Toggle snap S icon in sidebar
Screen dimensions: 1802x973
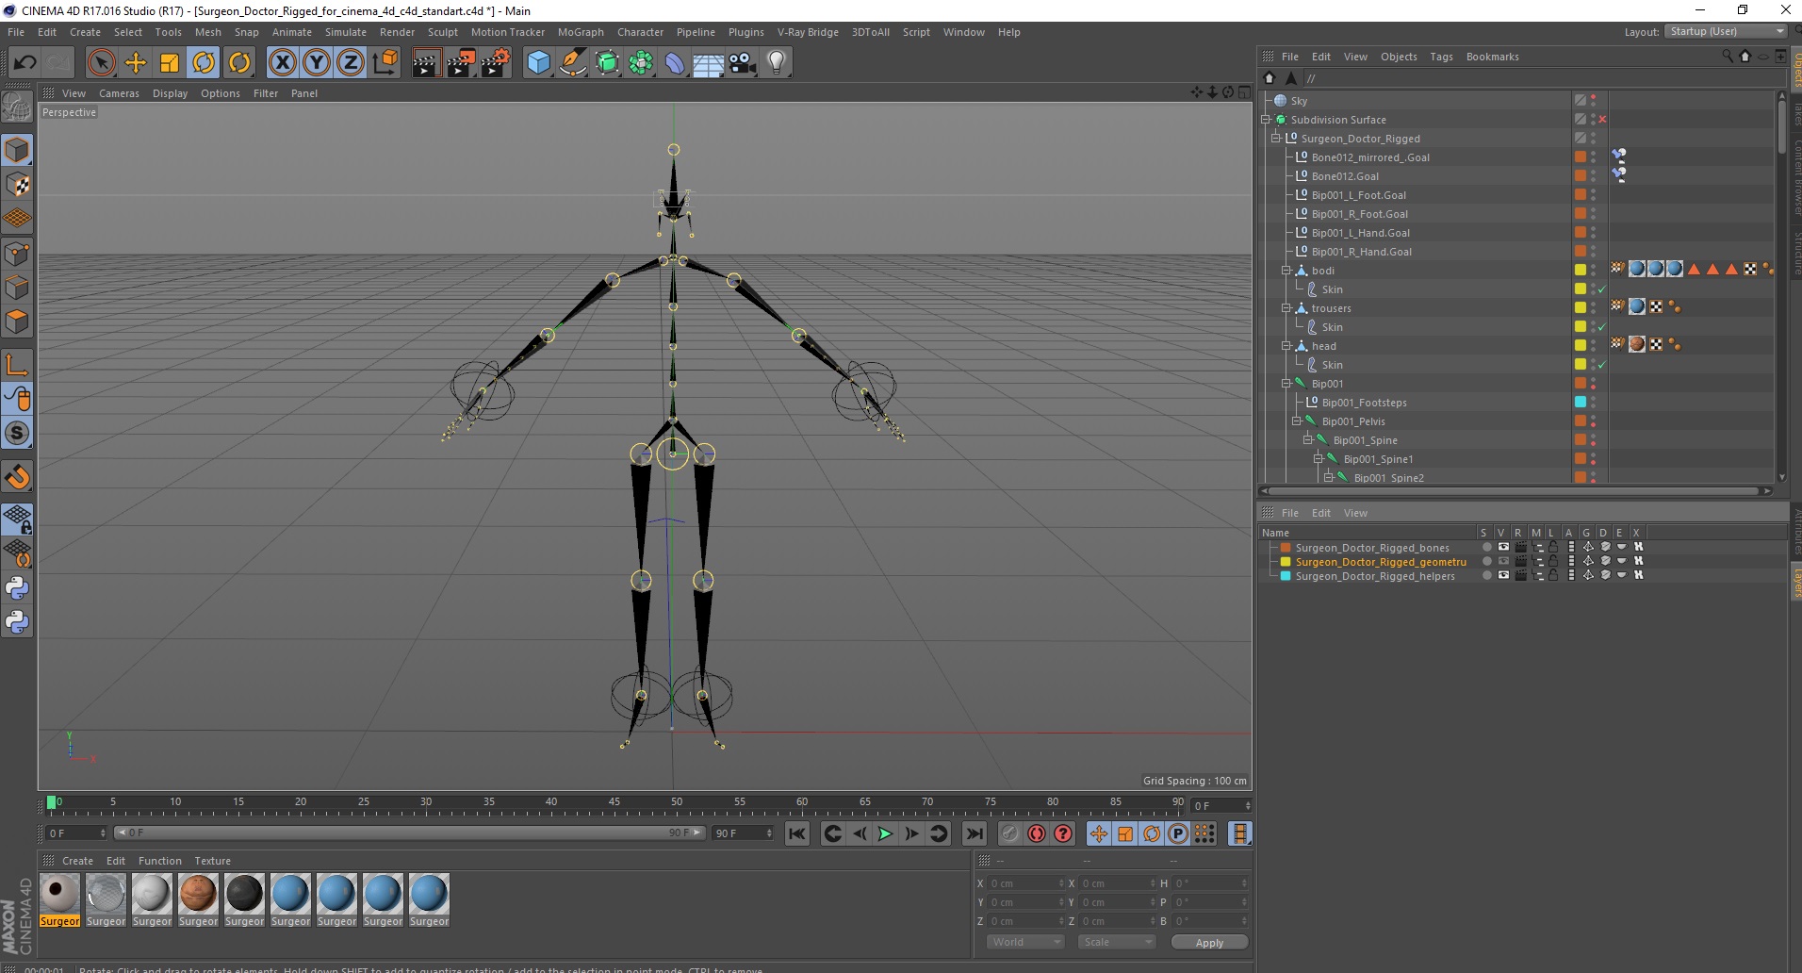coord(17,434)
